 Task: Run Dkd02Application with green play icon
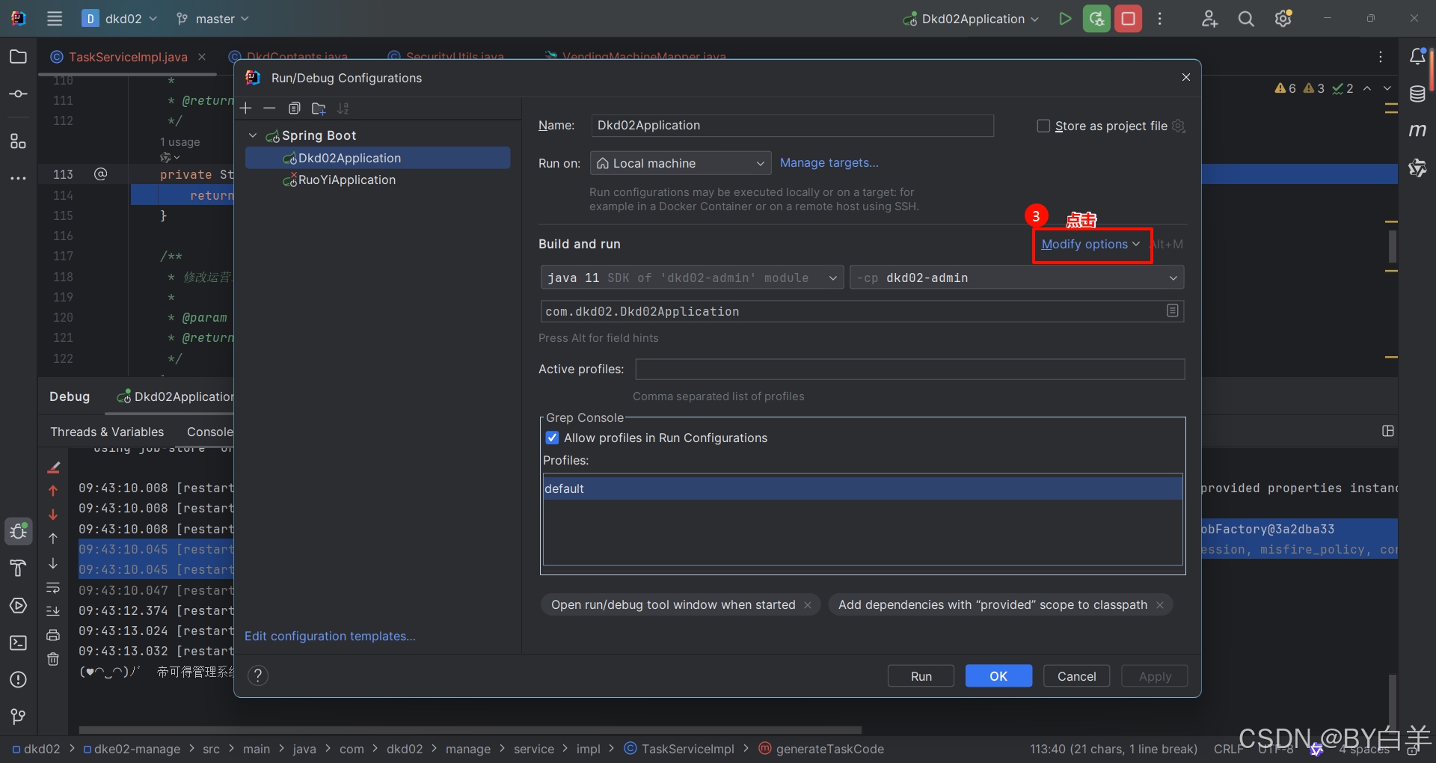tap(1064, 19)
